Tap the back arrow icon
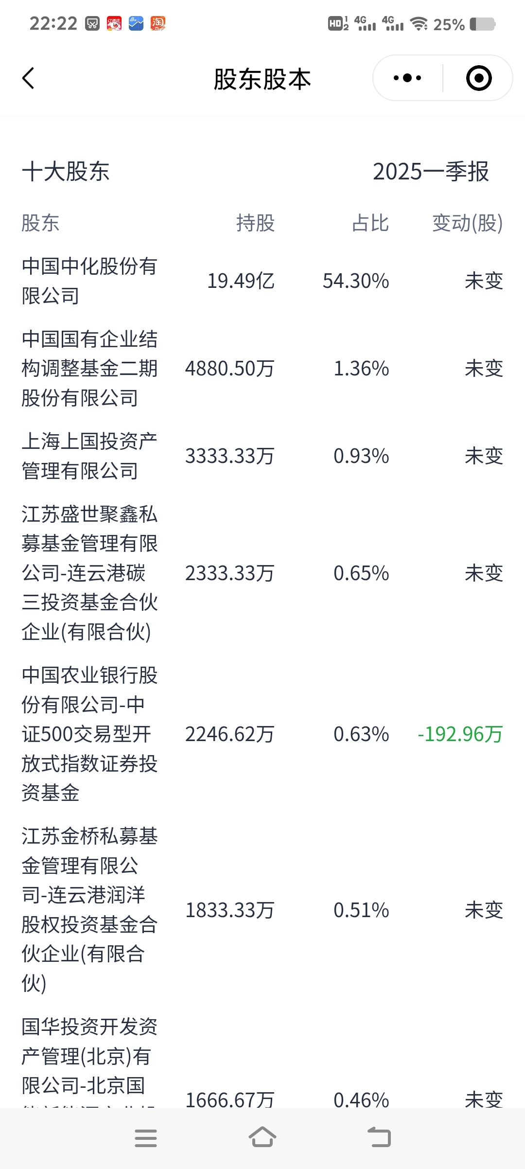 pos(29,78)
